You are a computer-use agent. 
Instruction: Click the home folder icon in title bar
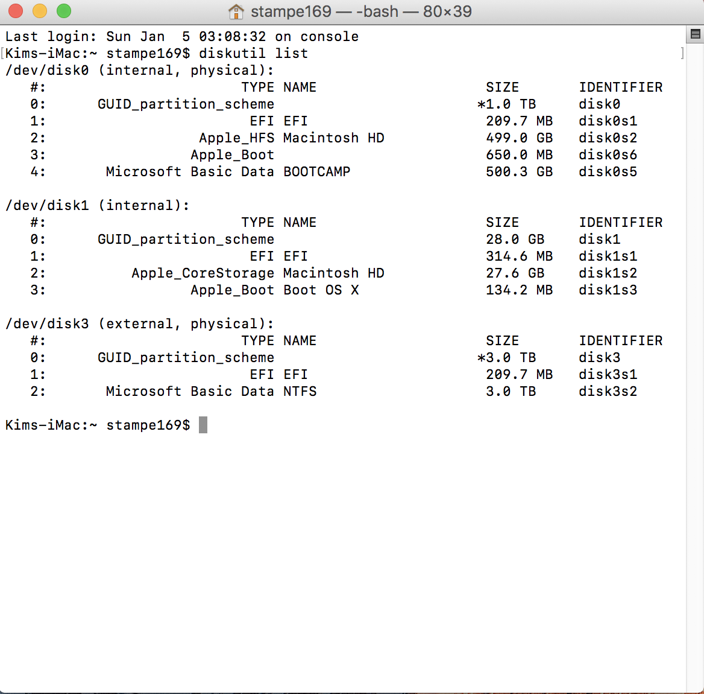[236, 11]
